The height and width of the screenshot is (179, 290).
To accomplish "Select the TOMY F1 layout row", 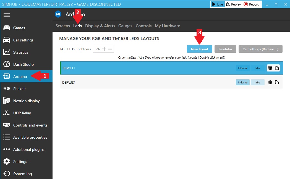I will click(x=171, y=68).
